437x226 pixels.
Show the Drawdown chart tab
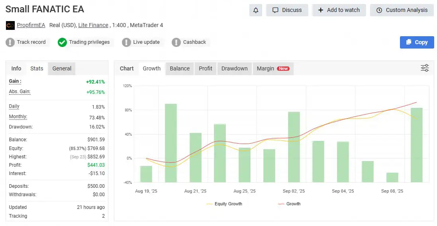click(x=234, y=68)
